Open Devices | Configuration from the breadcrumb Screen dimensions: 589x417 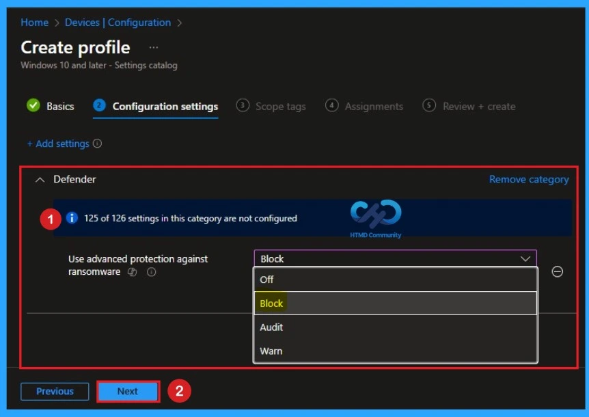(x=118, y=22)
